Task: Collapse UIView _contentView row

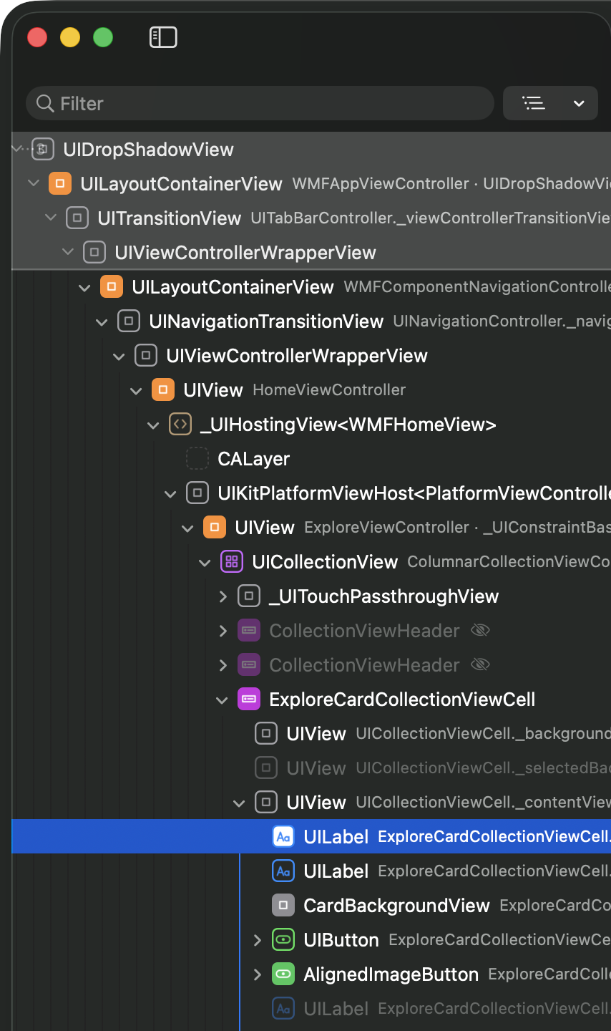Action: [x=239, y=803]
